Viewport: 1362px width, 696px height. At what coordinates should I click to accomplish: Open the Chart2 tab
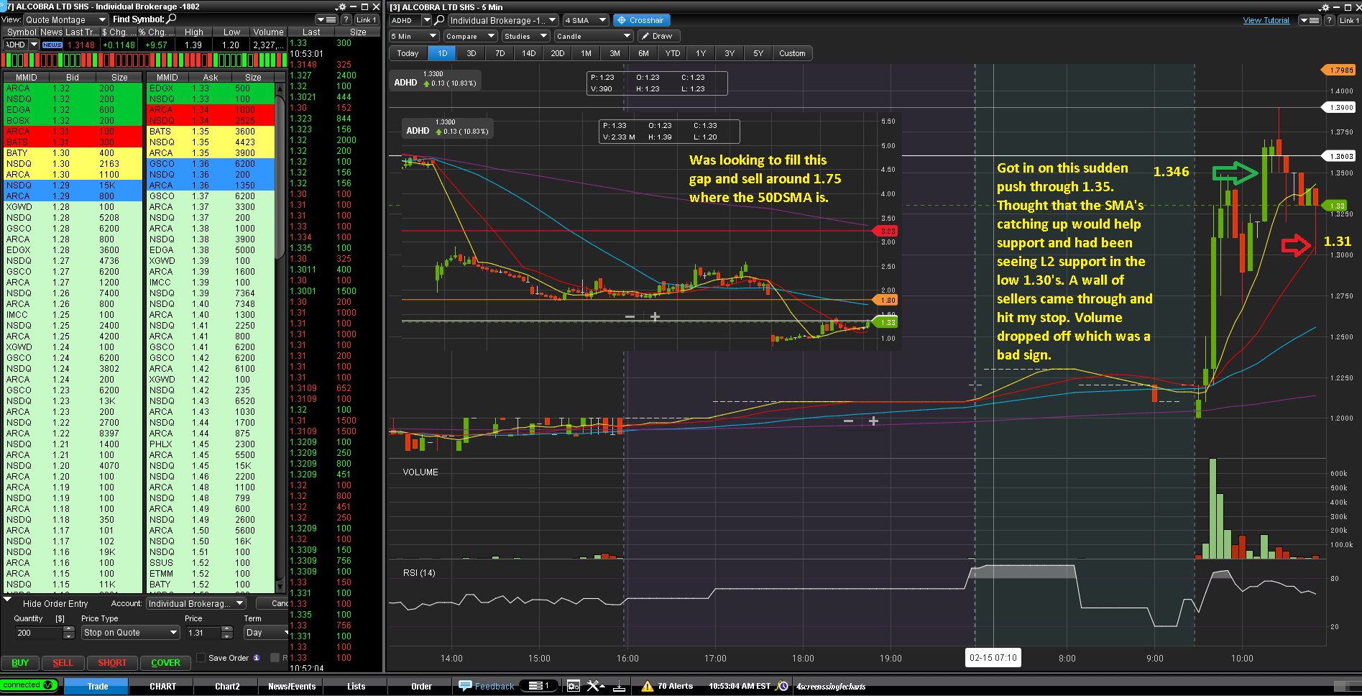(x=227, y=686)
